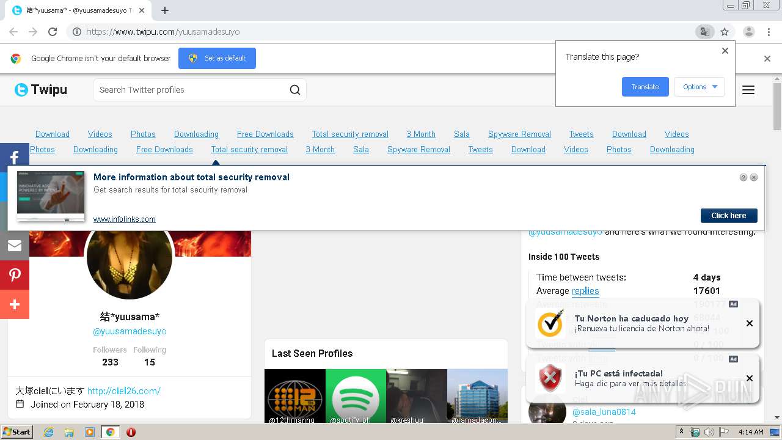Click the Following count 15
The width and height of the screenshot is (782, 440).
[150, 362]
